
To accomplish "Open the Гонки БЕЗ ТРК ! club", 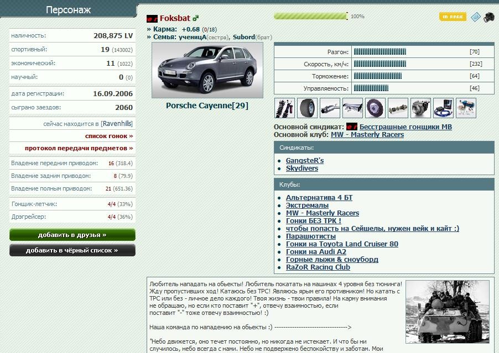I will [314, 221].
